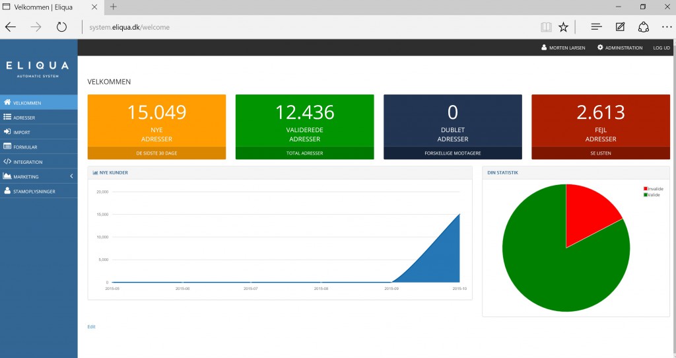Image resolution: width=676 pixels, height=358 pixels.
Task: Click the 2.613 error addresses number
Action: coord(601,112)
